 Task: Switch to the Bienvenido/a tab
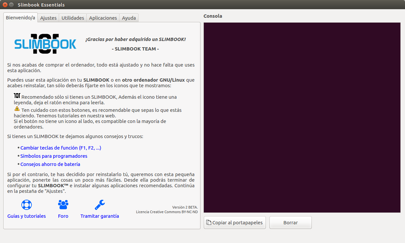[20, 18]
